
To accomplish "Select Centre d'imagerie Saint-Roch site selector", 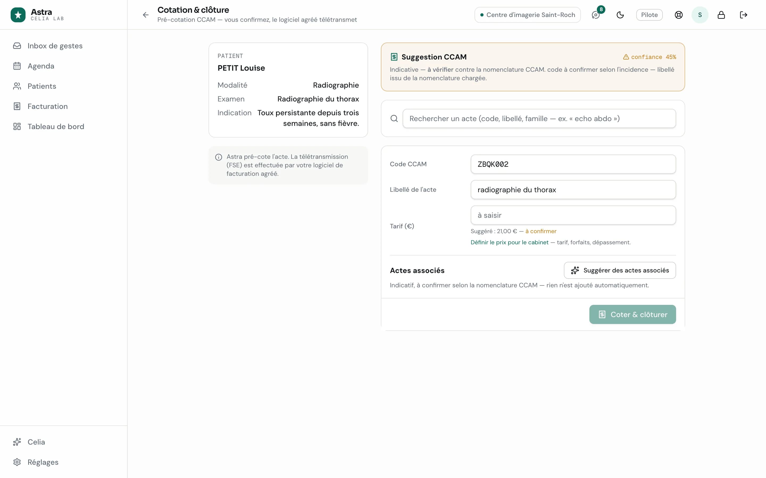I will 527,15.
